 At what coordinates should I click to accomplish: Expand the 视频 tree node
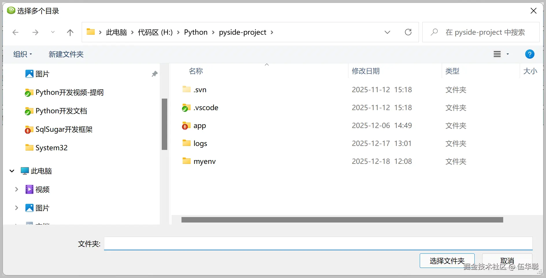[x=16, y=190]
